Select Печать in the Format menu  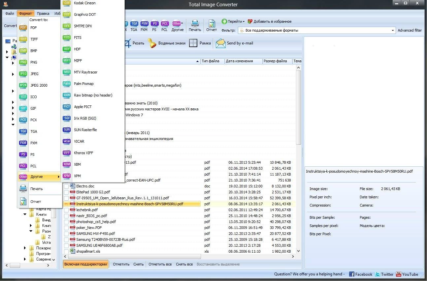click(x=39, y=189)
